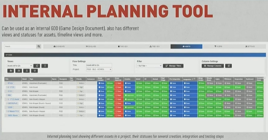
Task: Switch to the Tree View tab
Action: 154,47
